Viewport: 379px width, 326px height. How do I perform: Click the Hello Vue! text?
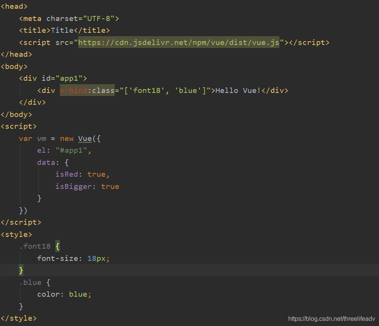(x=238, y=90)
